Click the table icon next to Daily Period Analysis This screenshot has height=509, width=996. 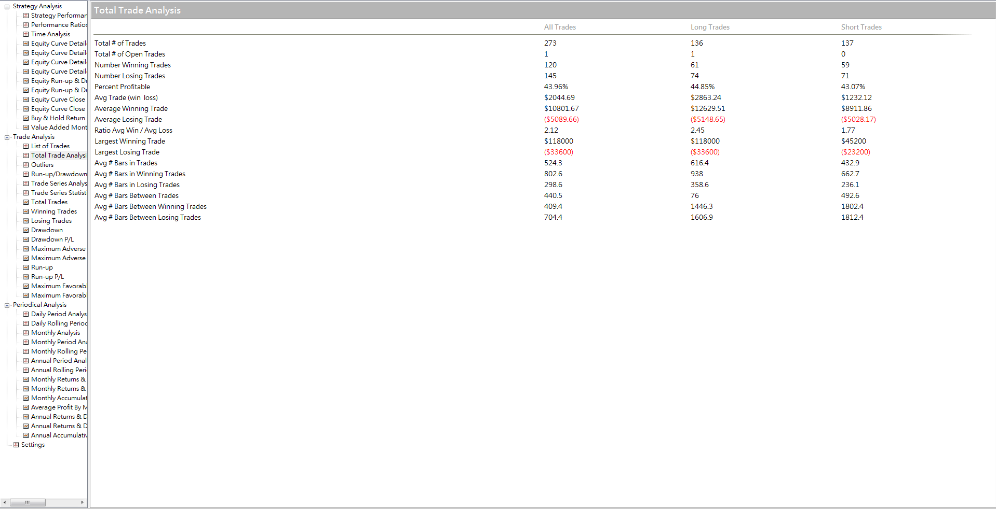coord(26,314)
